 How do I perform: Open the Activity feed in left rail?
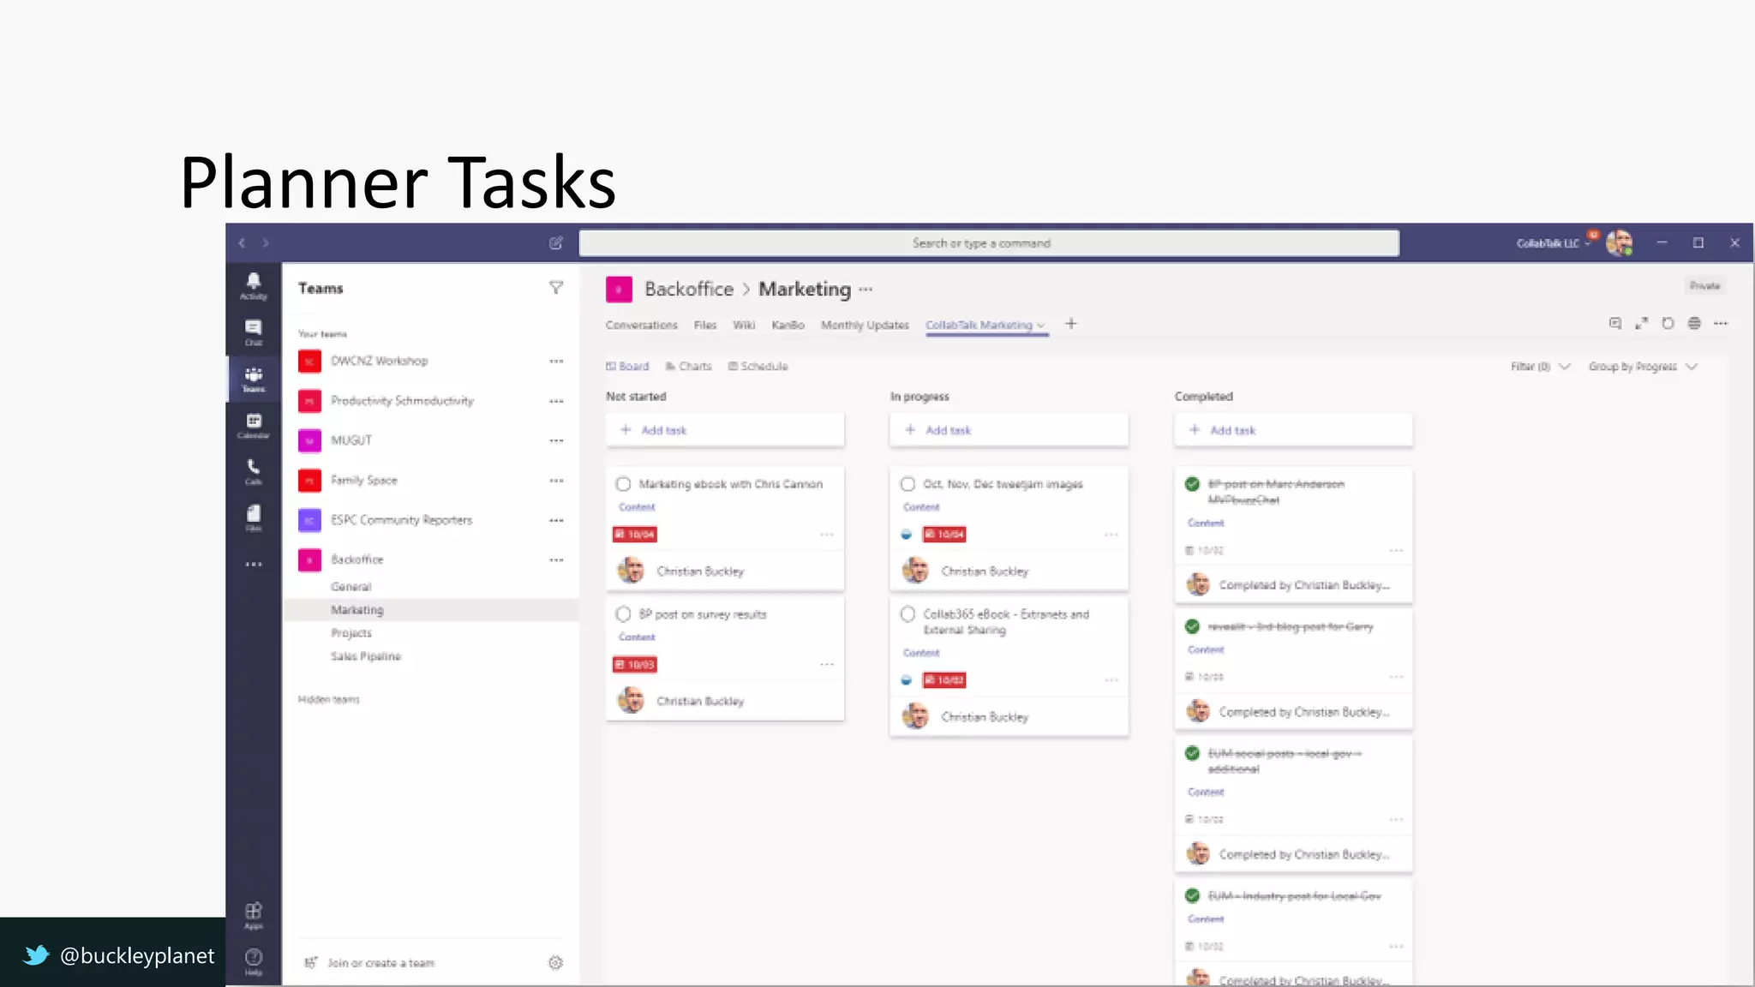click(254, 285)
